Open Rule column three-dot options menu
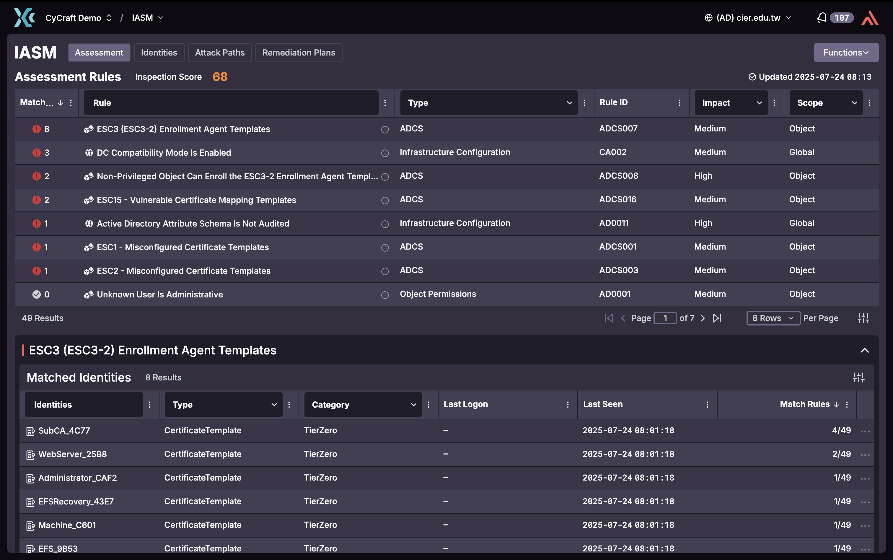This screenshot has width=893, height=560. click(385, 103)
